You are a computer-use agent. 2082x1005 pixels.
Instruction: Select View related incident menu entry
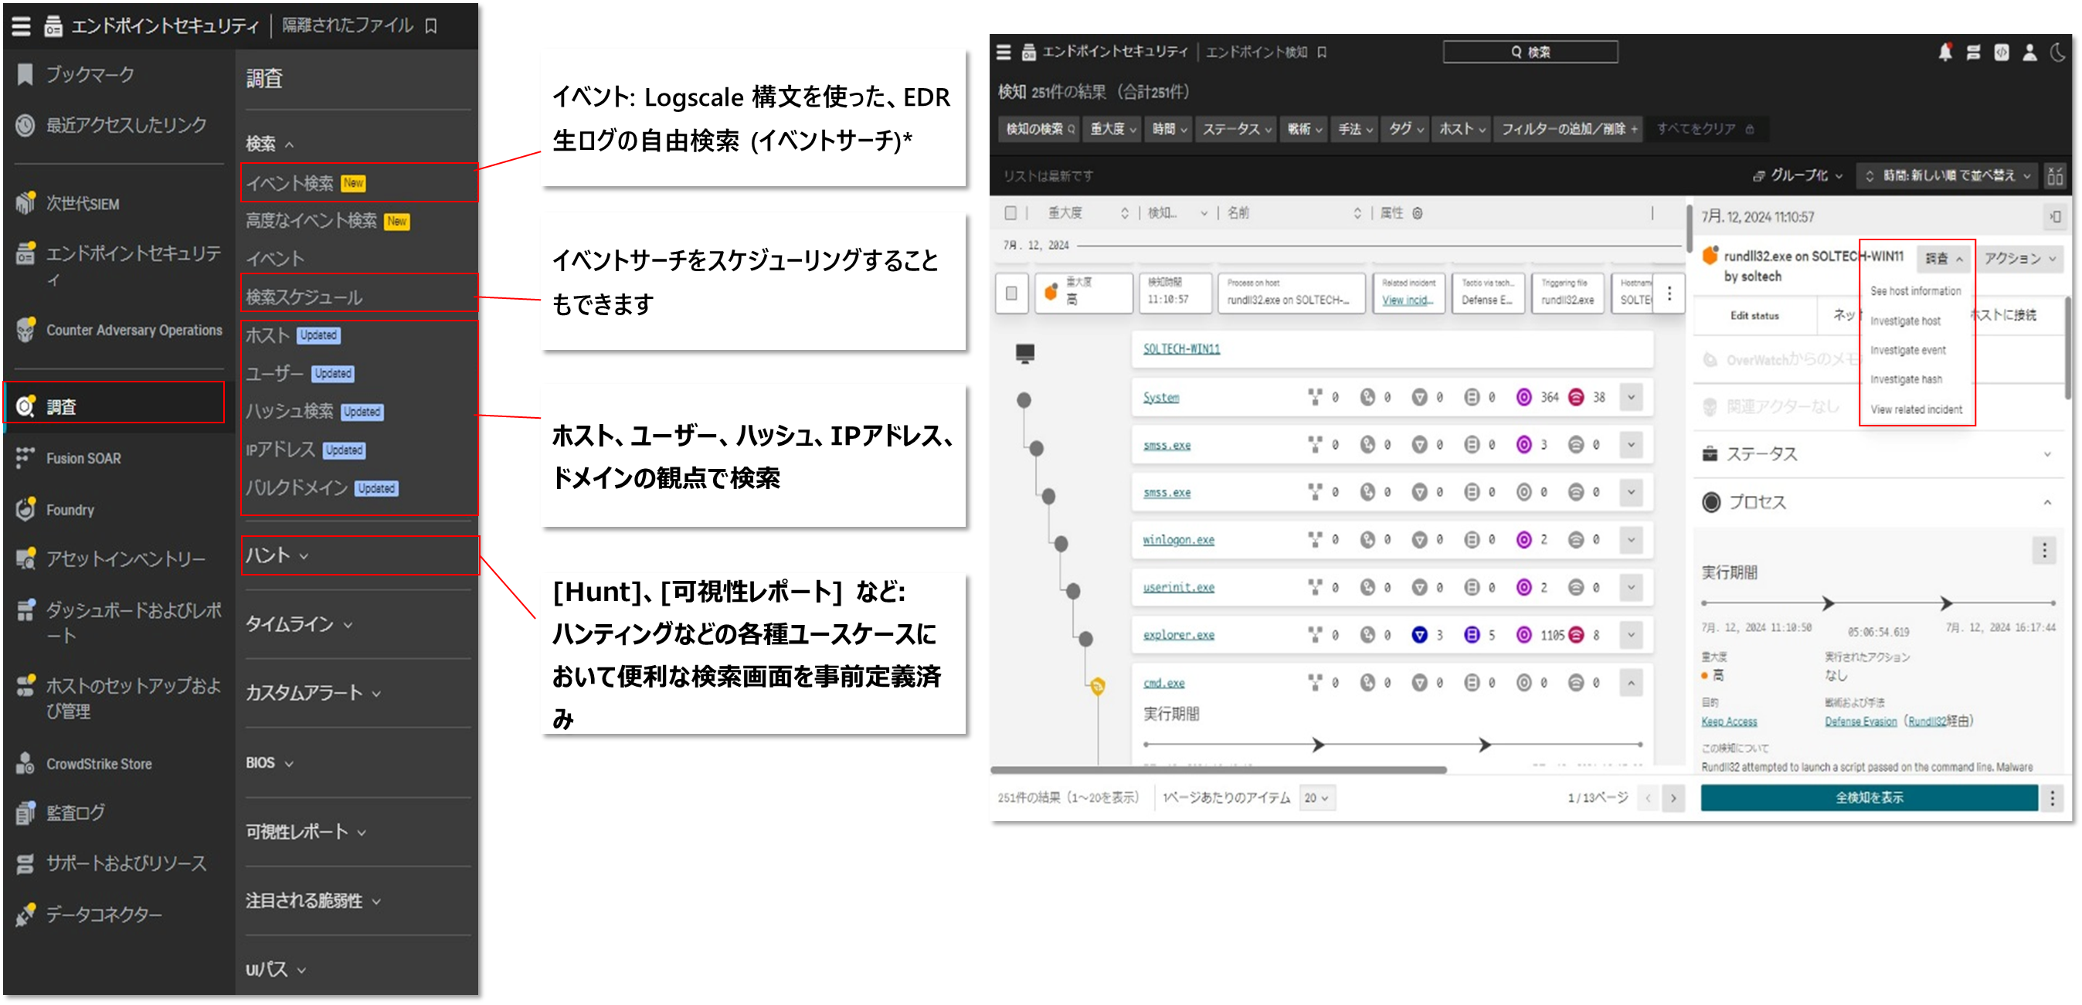point(1915,409)
